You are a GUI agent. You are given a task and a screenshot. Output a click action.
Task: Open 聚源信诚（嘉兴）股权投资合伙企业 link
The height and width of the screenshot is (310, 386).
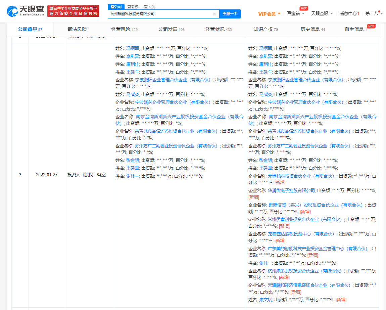click(316, 205)
